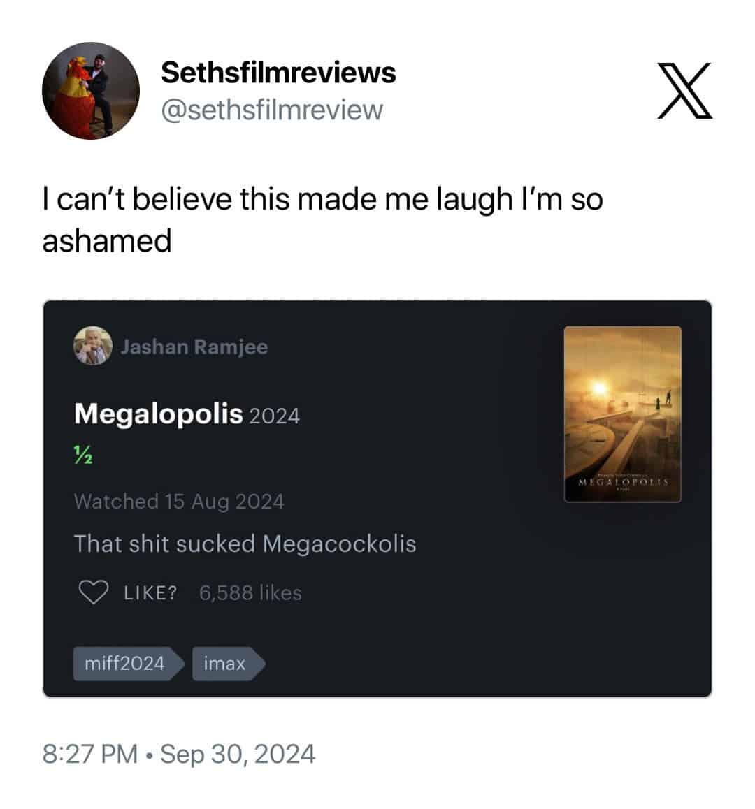The width and height of the screenshot is (755, 809).
Task: Click the half-star rating icon
Action: coord(83,455)
